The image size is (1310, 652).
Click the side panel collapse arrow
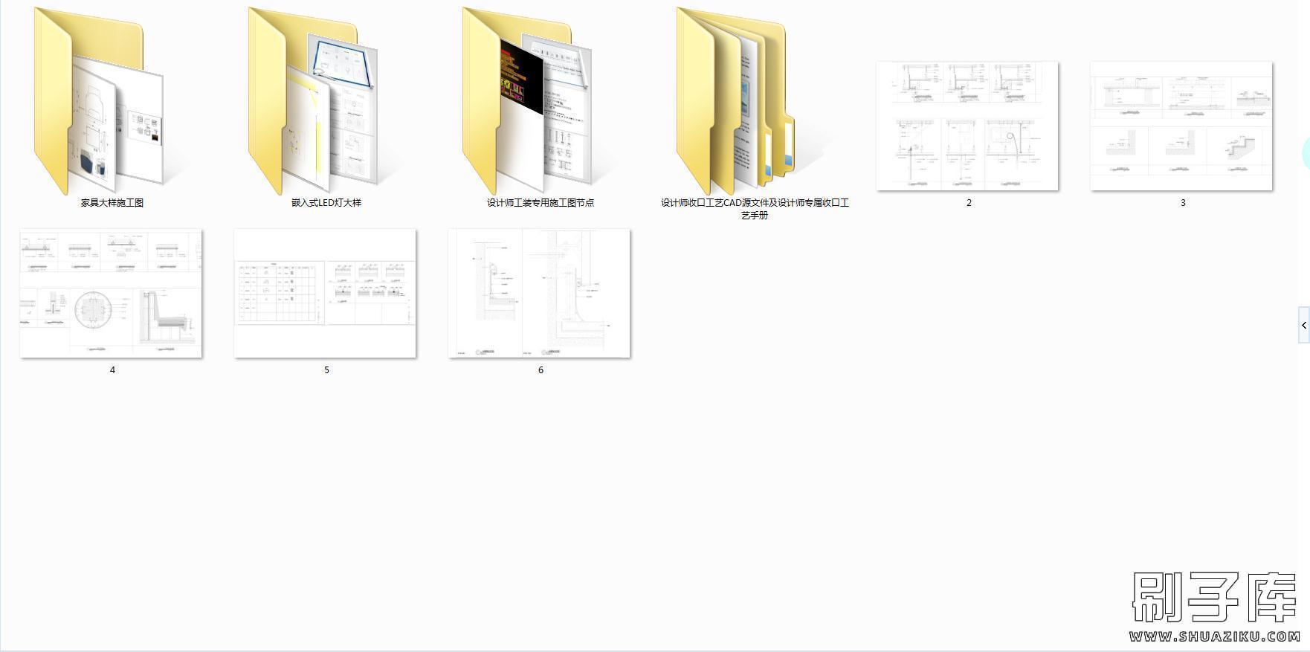(x=1303, y=325)
